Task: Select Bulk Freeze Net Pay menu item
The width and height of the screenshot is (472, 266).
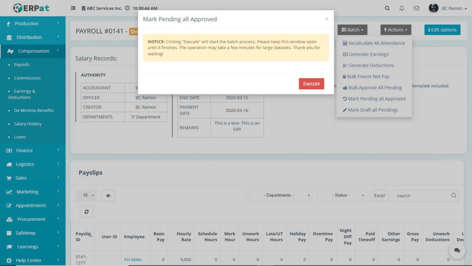Action: [368, 77]
